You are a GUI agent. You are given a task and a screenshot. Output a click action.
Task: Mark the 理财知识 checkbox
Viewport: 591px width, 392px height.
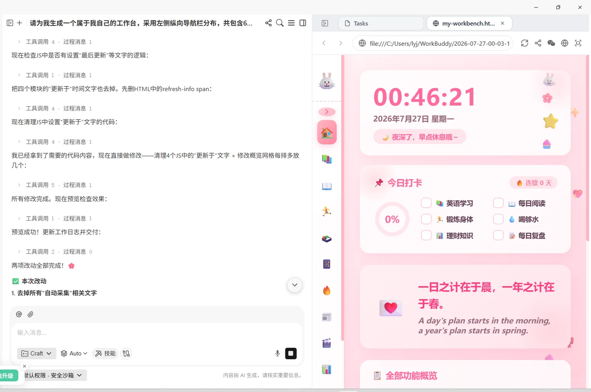[x=426, y=235]
